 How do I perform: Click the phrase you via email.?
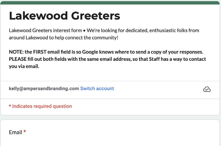click(24, 66)
